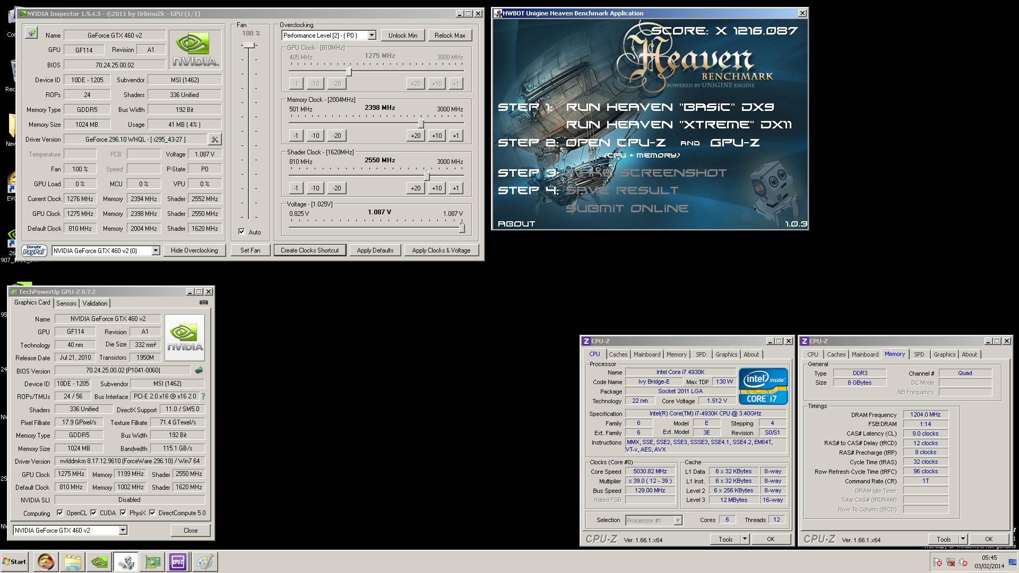The height and width of the screenshot is (573, 1019).
Task: Open the Start menu
Action: (x=14, y=562)
